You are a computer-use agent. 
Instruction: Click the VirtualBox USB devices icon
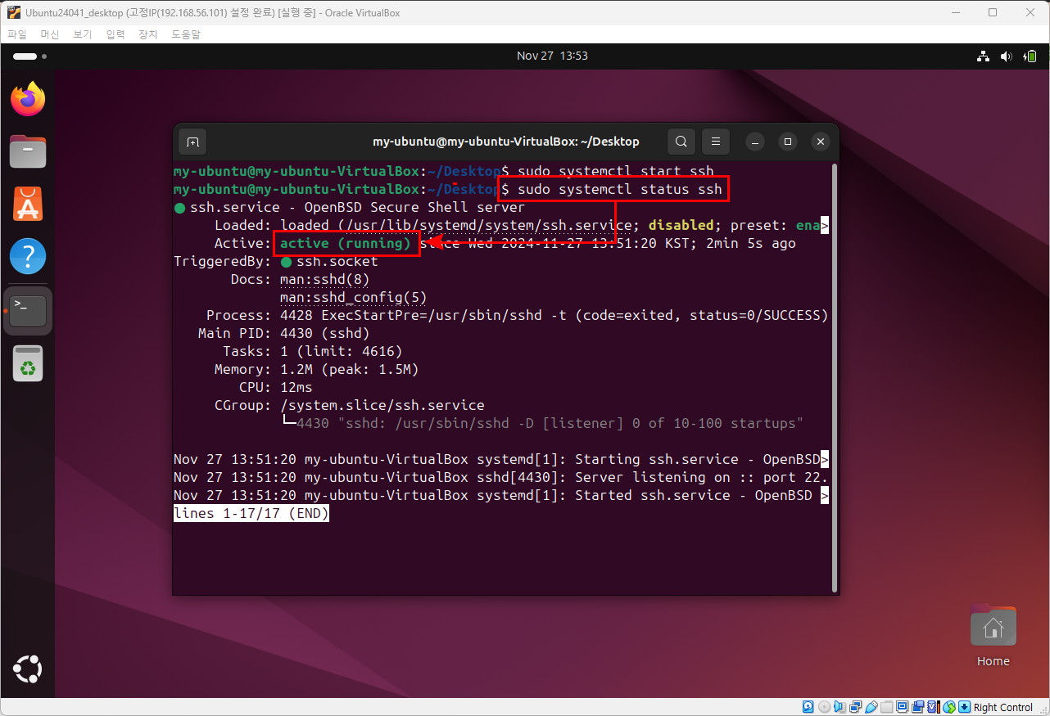[x=871, y=707]
